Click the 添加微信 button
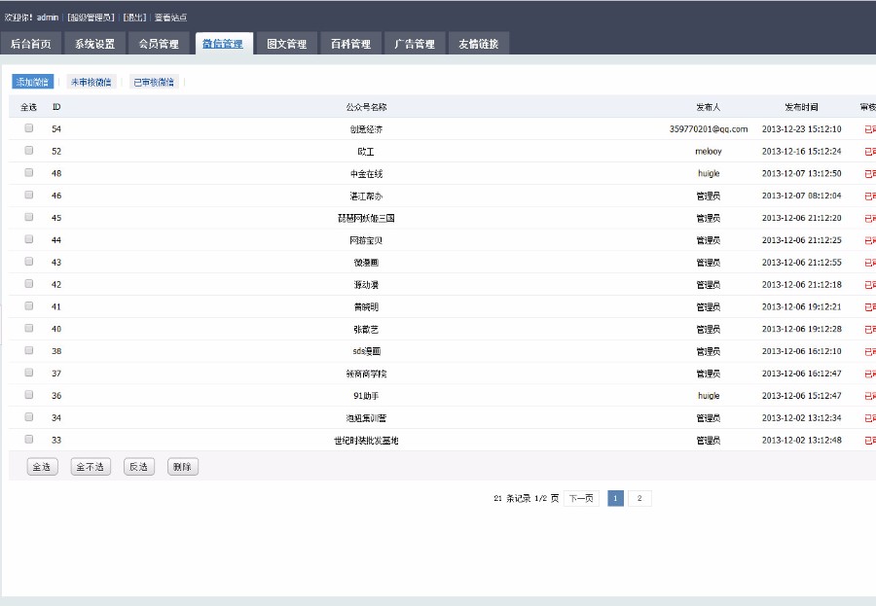 pyautogui.click(x=32, y=82)
